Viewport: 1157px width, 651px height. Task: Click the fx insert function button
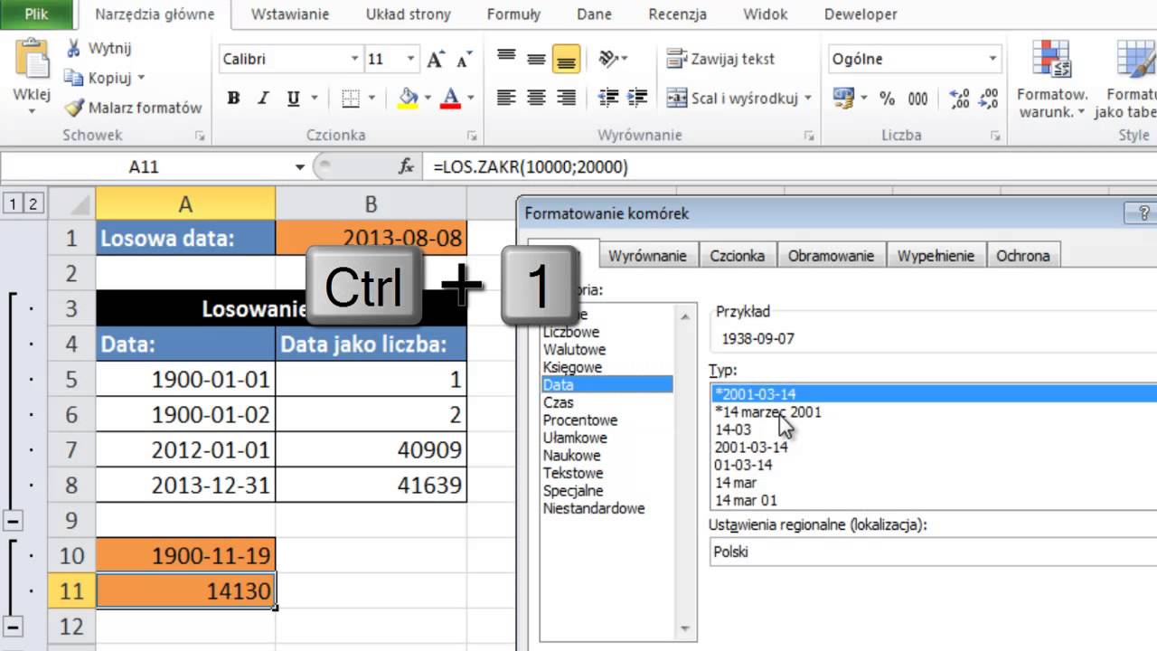point(407,166)
